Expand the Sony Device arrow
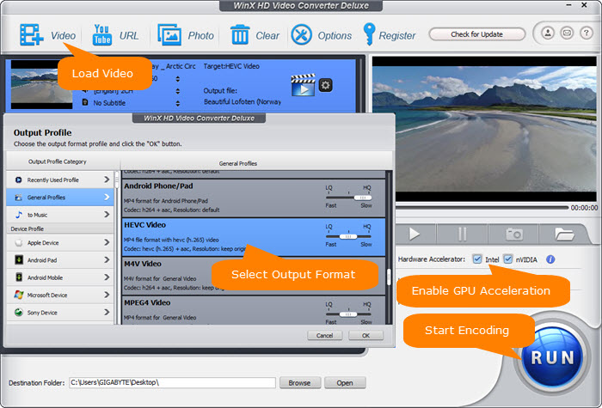 pyautogui.click(x=107, y=313)
